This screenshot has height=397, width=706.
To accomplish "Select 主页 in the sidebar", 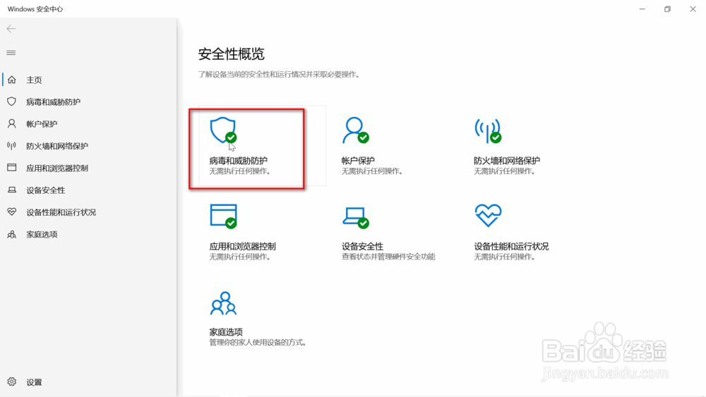I will click(x=34, y=80).
